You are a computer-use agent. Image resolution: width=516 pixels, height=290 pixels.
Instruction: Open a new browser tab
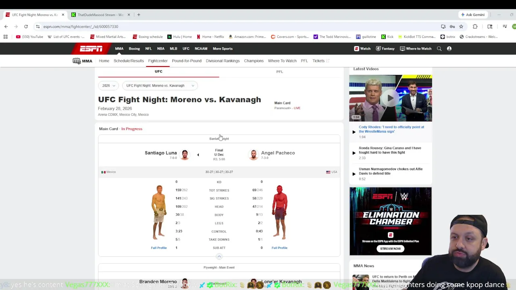(x=139, y=15)
